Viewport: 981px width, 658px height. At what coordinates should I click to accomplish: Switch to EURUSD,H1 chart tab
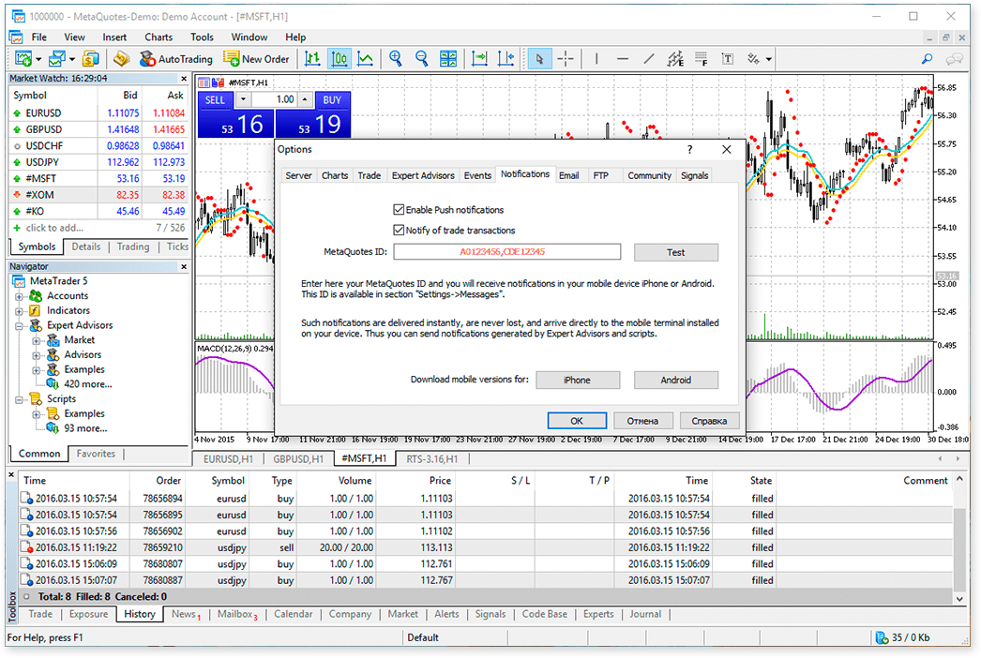tap(228, 459)
